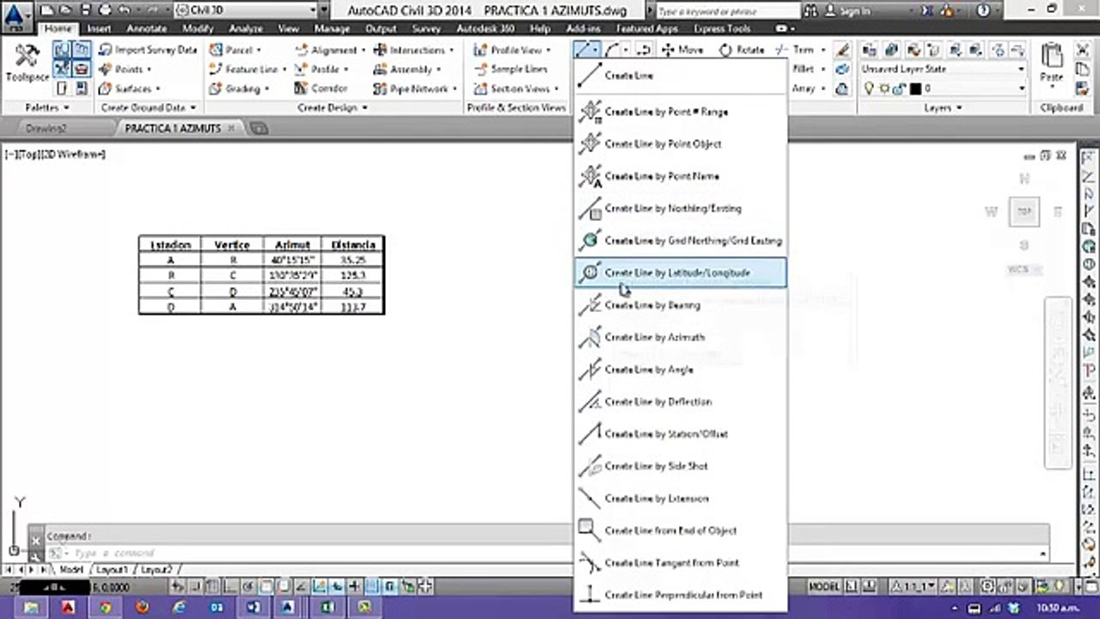Choose the plain Create Line entry
The width and height of the screenshot is (1100, 619).
680,76
